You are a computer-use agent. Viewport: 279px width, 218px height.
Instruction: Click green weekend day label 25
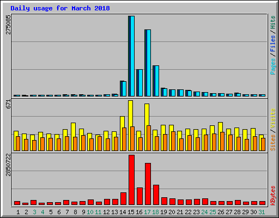tap(213, 212)
